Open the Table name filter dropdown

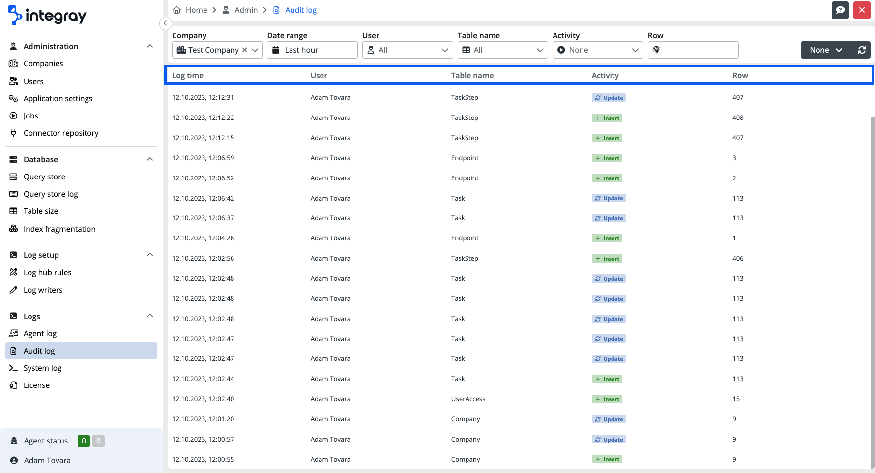[502, 50]
